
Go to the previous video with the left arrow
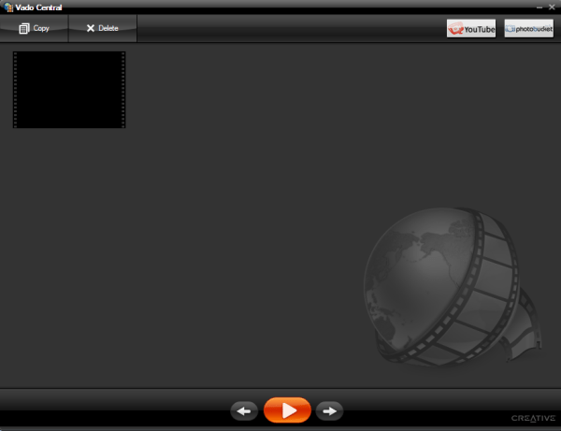point(244,411)
